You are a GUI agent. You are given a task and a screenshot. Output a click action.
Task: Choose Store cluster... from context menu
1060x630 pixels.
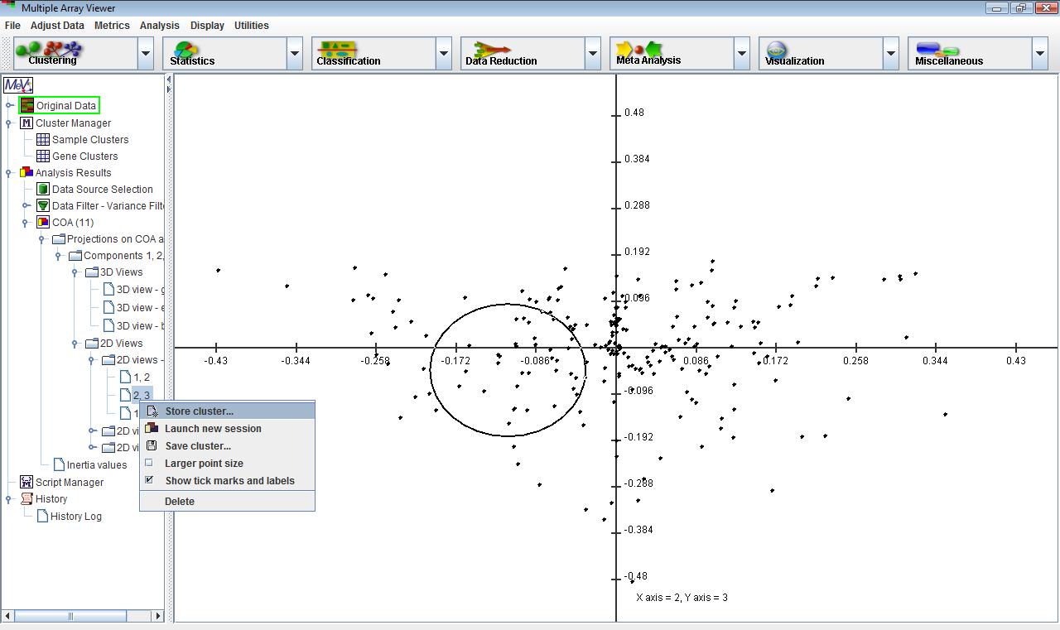199,411
